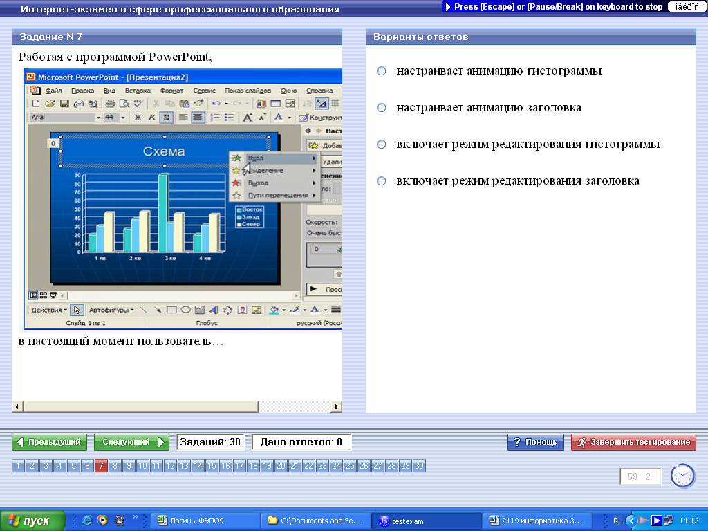Open font size 44 dropdown
The height and width of the screenshot is (531, 708).
pyautogui.click(x=123, y=118)
